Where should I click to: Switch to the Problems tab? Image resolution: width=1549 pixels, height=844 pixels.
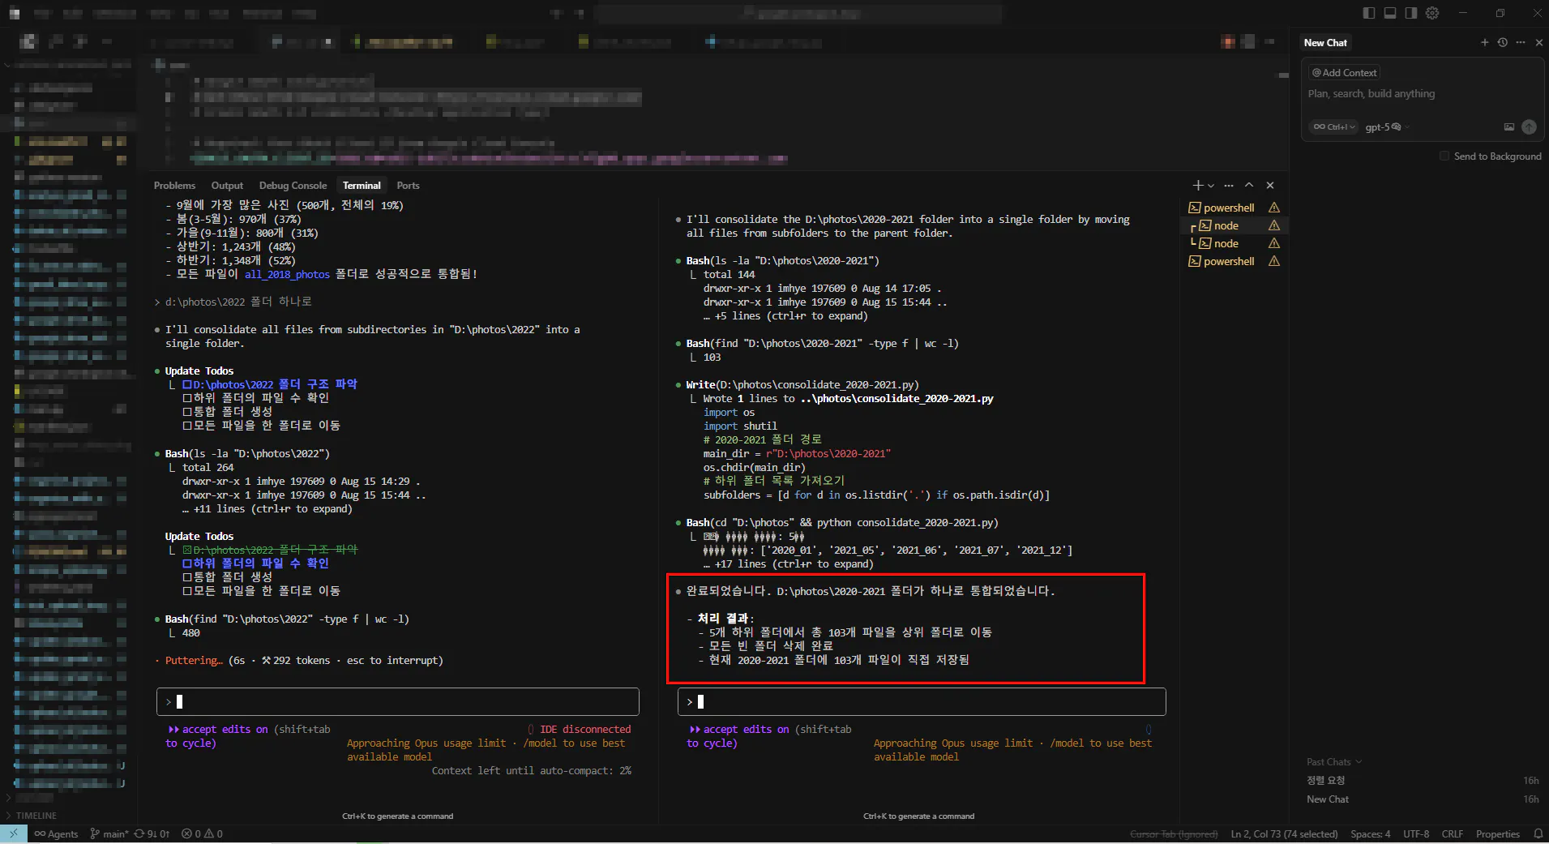coord(174,186)
